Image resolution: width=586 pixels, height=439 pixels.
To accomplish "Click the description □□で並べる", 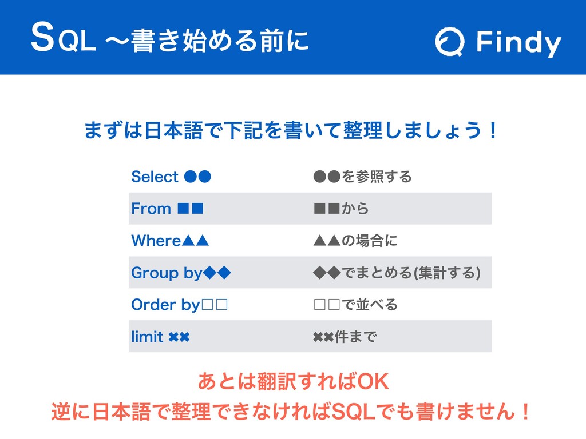I will 355,305.
